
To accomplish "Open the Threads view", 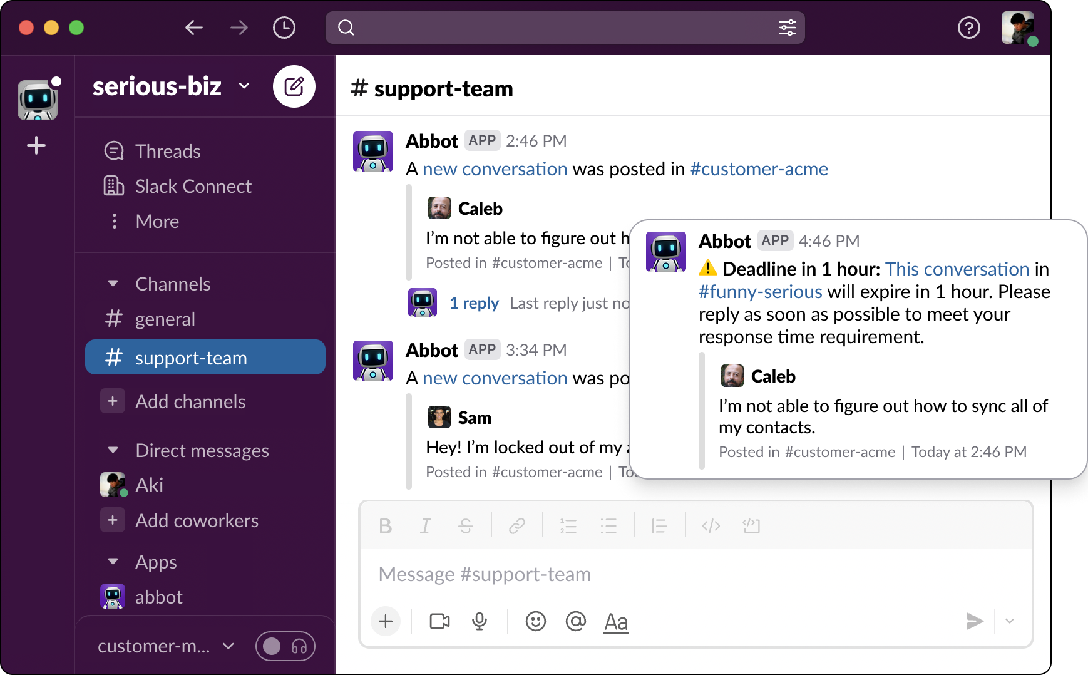I will tap(167, 150).
